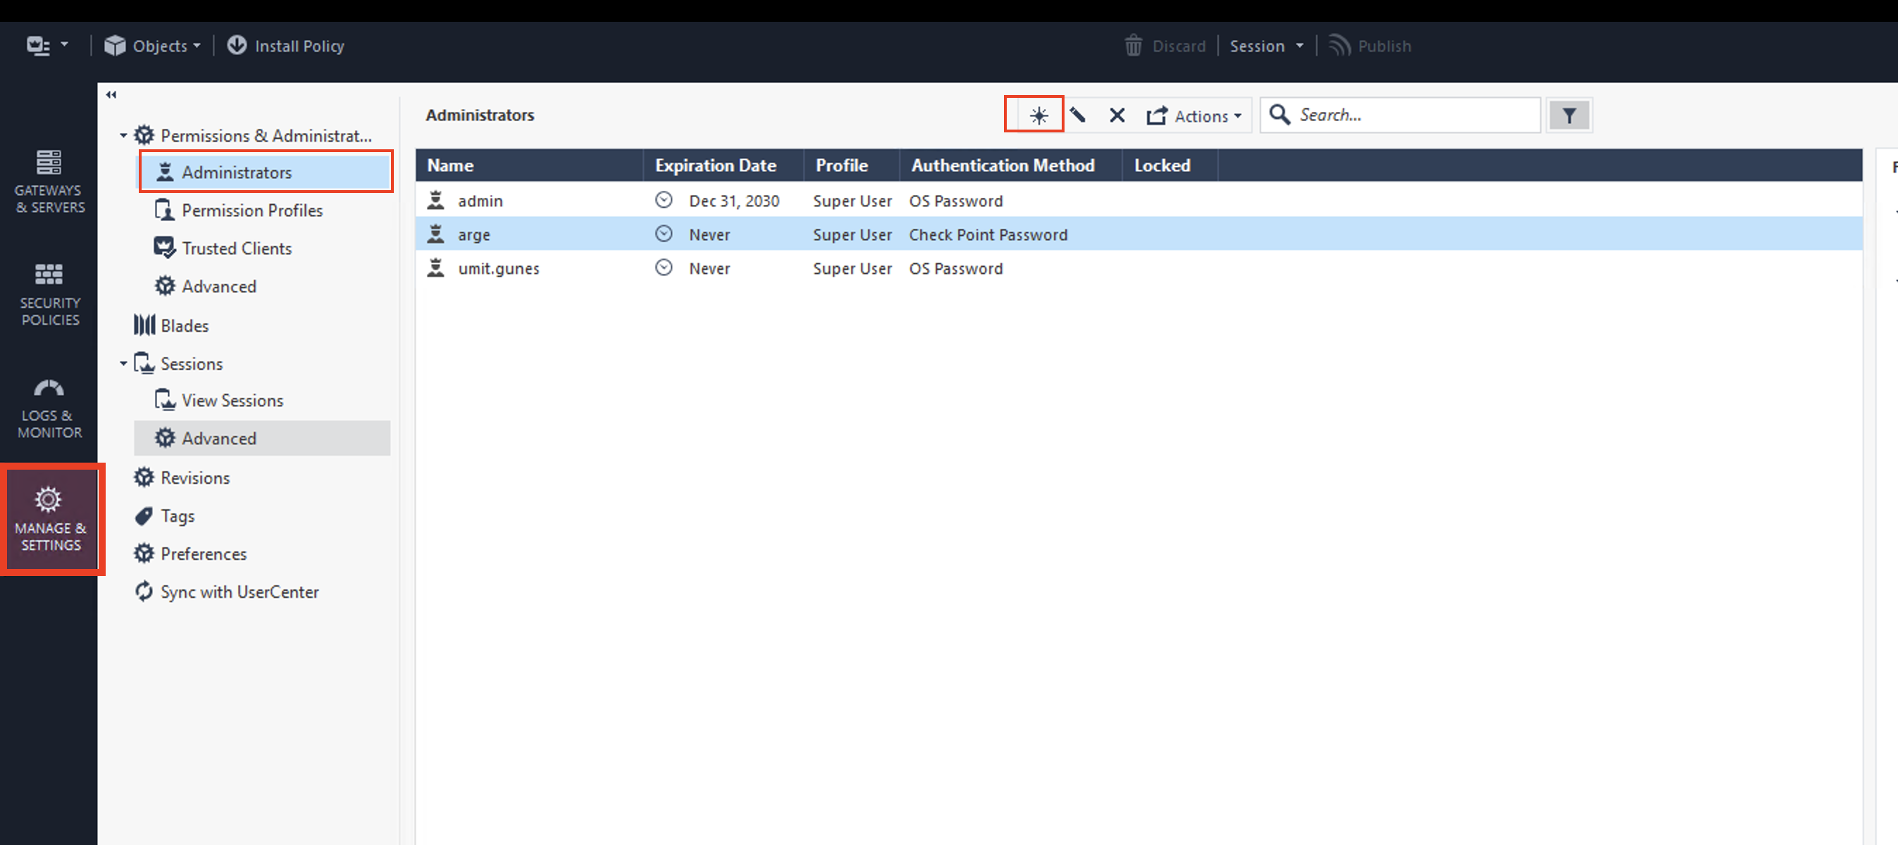
Task: Select the arge administrator row
Action: pos(1139,235)
